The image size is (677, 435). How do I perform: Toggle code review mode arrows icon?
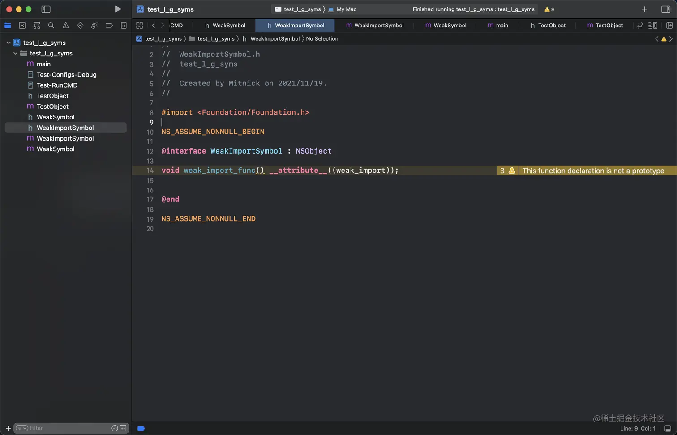640,26
